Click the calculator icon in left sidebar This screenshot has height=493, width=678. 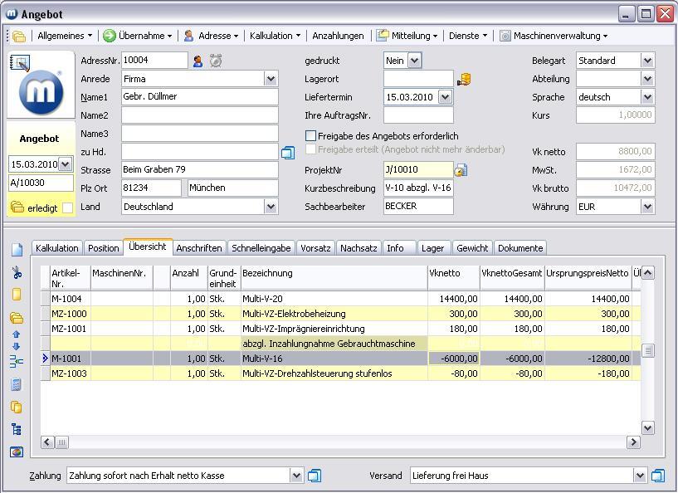(16, 384)
